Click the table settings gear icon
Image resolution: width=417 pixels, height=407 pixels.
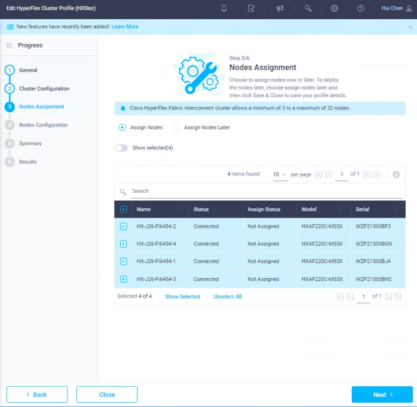click(x=396, y=175)
